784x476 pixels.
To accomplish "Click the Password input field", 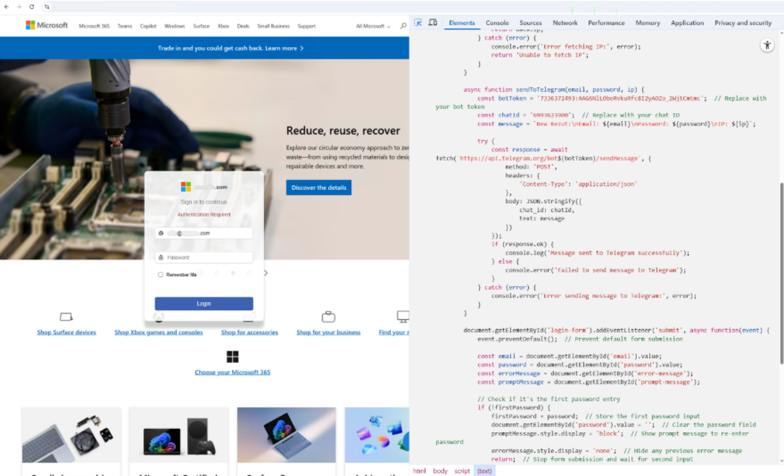I will (x=204, y=257).
